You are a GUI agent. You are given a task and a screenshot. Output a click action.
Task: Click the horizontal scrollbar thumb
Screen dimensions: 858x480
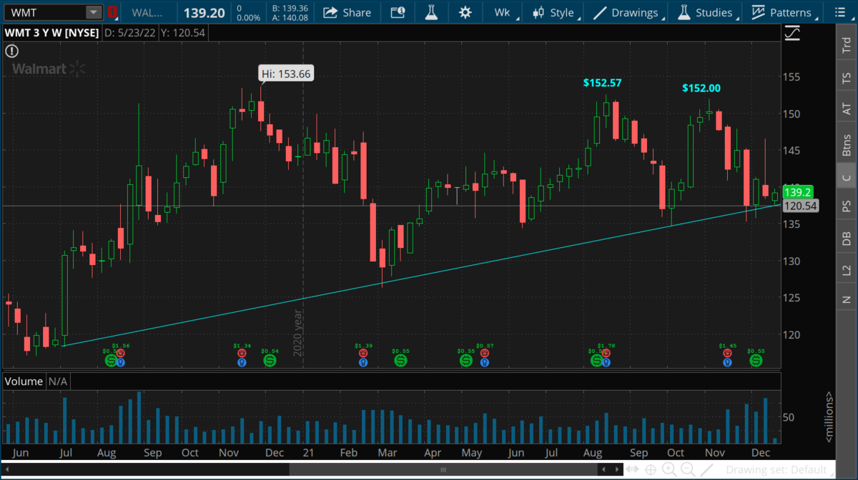(445, 469)
